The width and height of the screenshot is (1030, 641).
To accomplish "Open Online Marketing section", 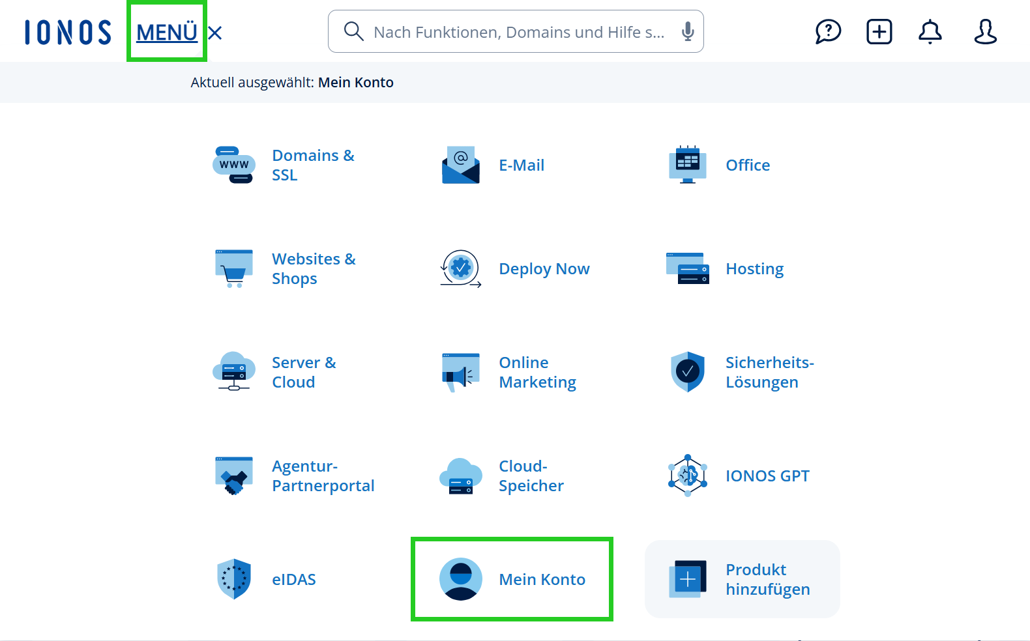I will 537,373.
